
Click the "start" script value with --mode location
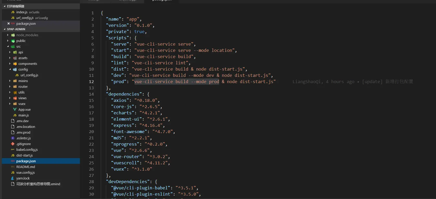(184, 50)
